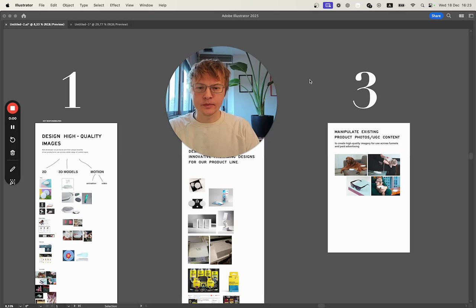Close the Untitled-1 tab
This screenshot has width=476, height=308.
(x=71, y=25)
